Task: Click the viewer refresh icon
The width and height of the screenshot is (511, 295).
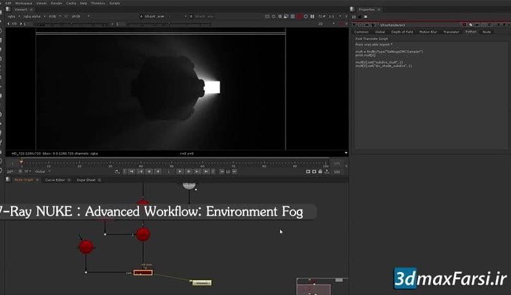Action: click(x=306, y=16)
